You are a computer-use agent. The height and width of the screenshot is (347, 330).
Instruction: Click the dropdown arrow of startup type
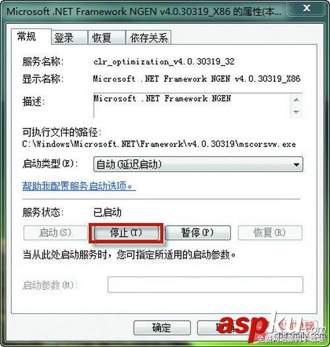coord(296,165)
